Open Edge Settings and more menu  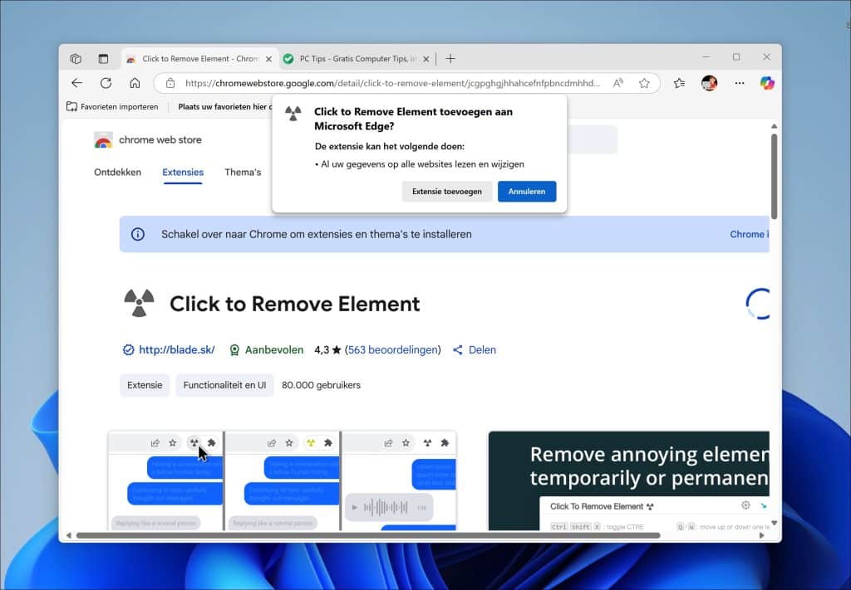[739, 84]
